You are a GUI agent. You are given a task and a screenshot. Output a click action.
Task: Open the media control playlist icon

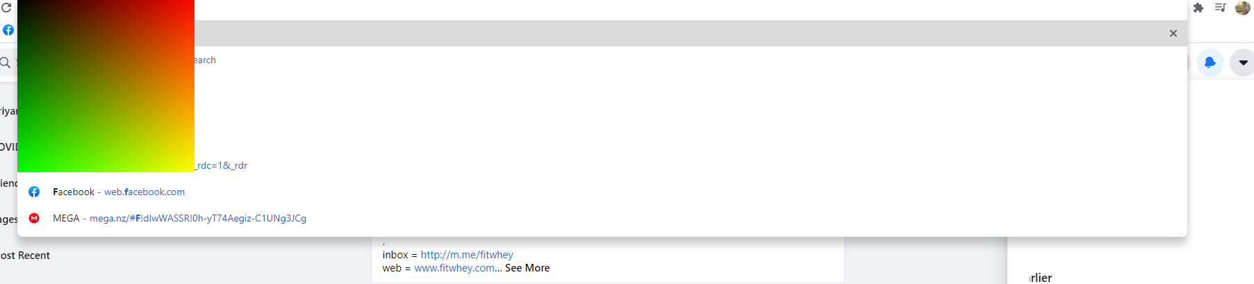coord(1220,8)
